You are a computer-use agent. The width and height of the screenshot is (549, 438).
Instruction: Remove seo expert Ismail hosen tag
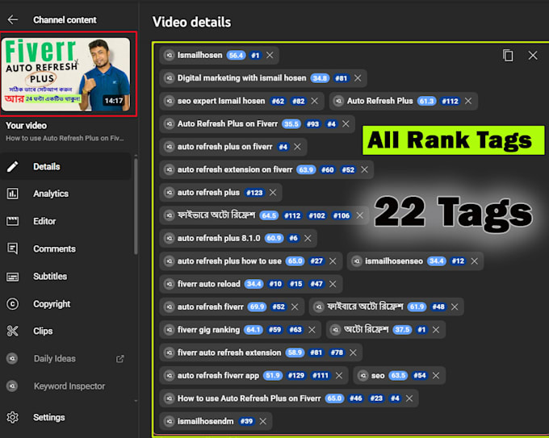click(x=314, y=101)
